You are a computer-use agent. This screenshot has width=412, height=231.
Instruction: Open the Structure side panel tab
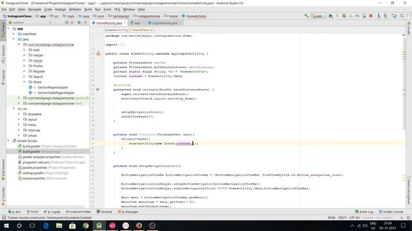pyautogui.click(x=3, y=54)
